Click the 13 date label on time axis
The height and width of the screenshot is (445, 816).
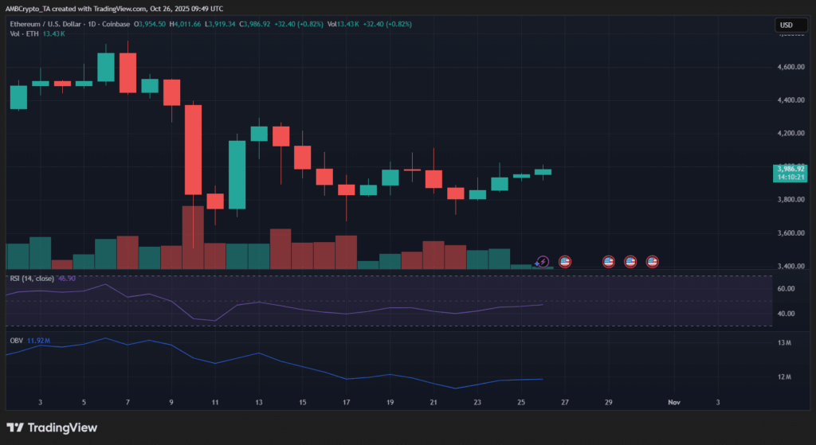tap(259, 403)
